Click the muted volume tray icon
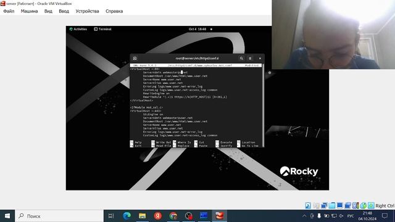Viewport: 395px width, 222px height. tap(341, 216)
